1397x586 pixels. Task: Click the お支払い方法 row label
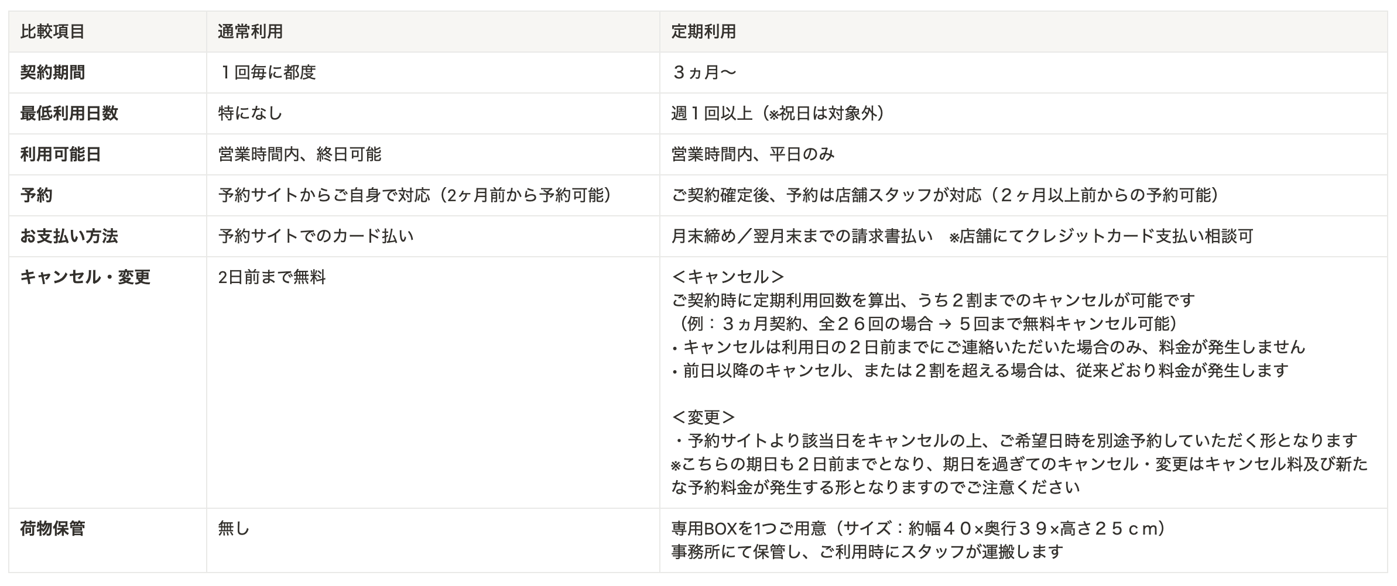pos(69,236)
